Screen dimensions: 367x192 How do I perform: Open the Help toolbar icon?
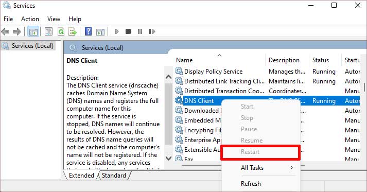[x=88, y=31]
